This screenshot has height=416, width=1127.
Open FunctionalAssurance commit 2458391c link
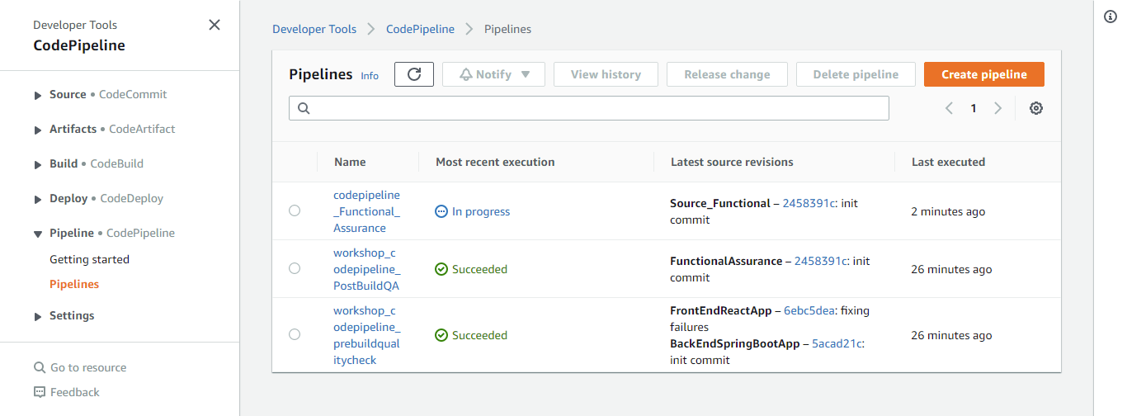click(x=820, y=261)
